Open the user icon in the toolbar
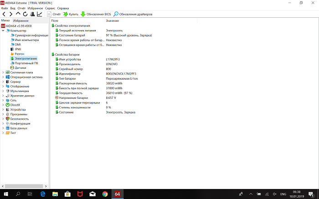319x199 pixels. click(32, 14)
